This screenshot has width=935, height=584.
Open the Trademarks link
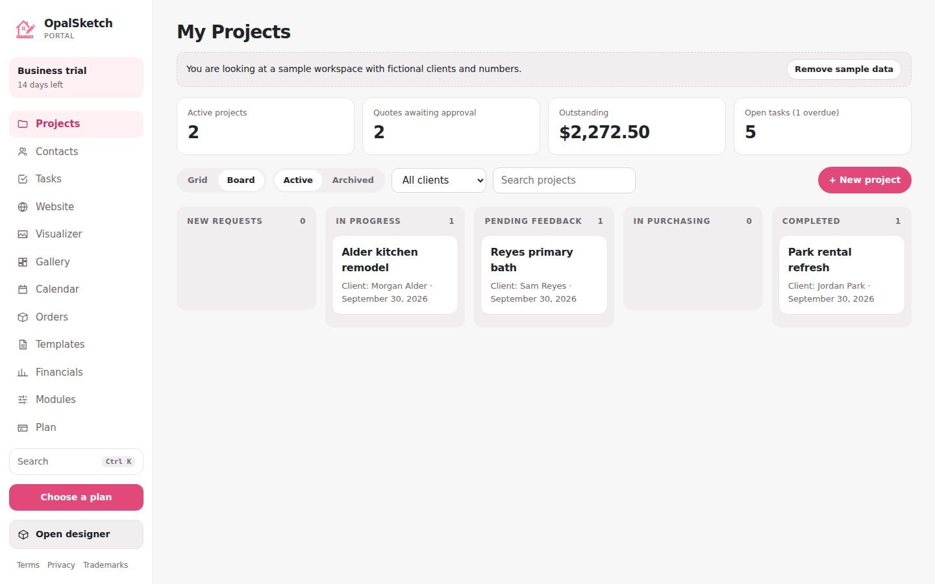[105, 565]
